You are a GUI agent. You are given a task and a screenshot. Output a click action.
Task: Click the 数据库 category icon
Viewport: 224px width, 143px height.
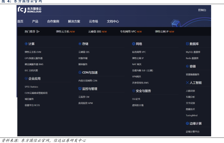(x=187, y=44)
